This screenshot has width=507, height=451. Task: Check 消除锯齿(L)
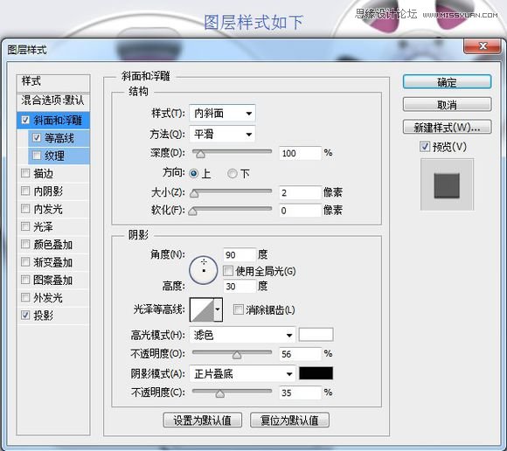coord(239,309)
